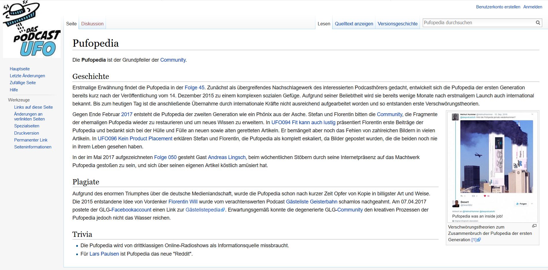Image resolution: width=548 pixels, height=270 pixels.
Task: Open Spezialseiten from Werkzeuge
Action: tap(27, 126)
